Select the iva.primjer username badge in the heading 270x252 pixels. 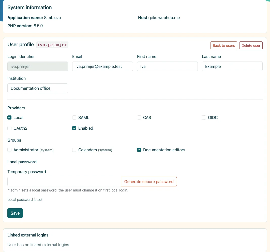[x=52, y=45]
